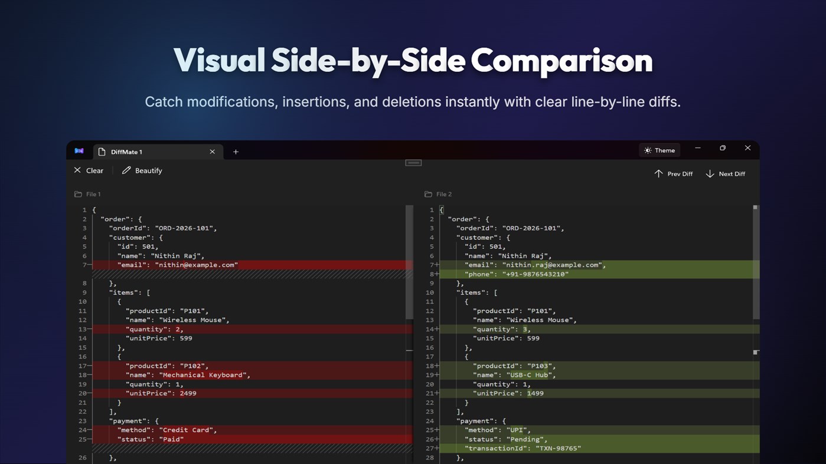Click the File 1 label

pyautogui.click(x=93, y=194)
